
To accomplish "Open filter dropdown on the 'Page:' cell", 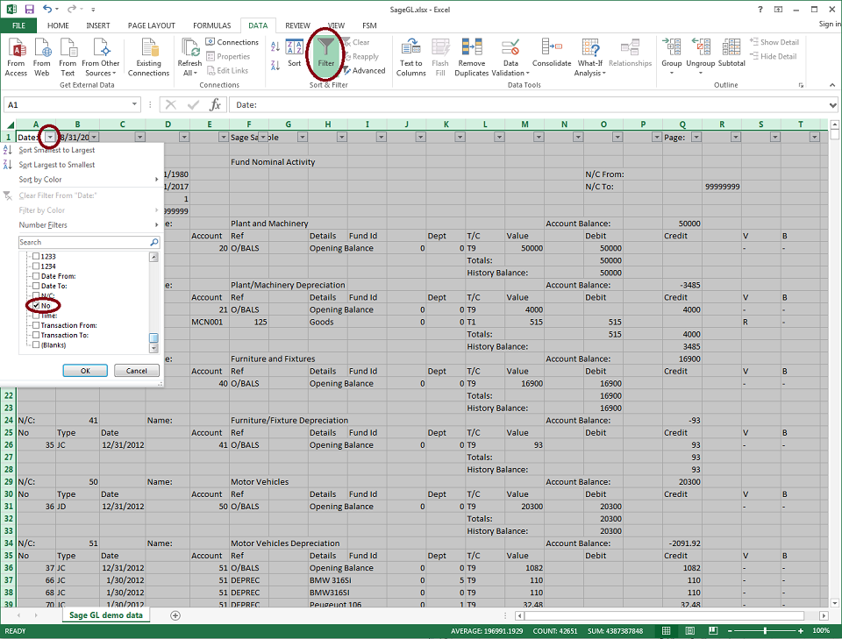I will coord(696,138).
